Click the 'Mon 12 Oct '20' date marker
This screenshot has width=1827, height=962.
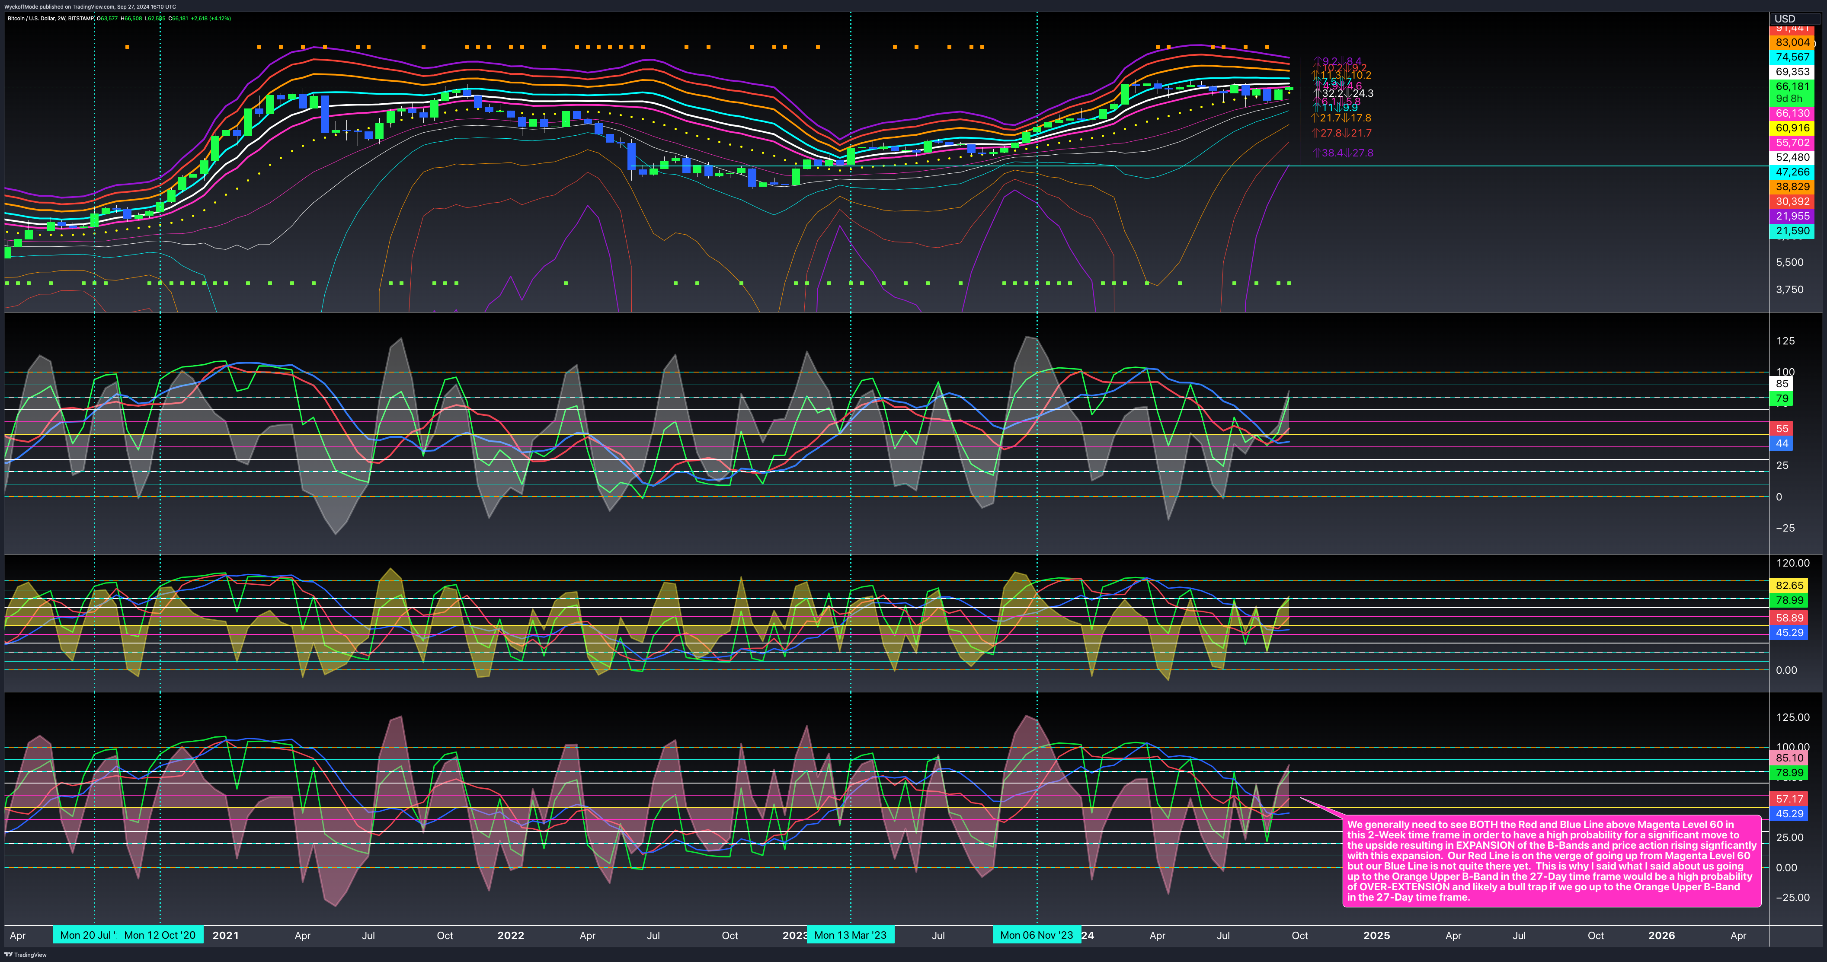point(160,935)
